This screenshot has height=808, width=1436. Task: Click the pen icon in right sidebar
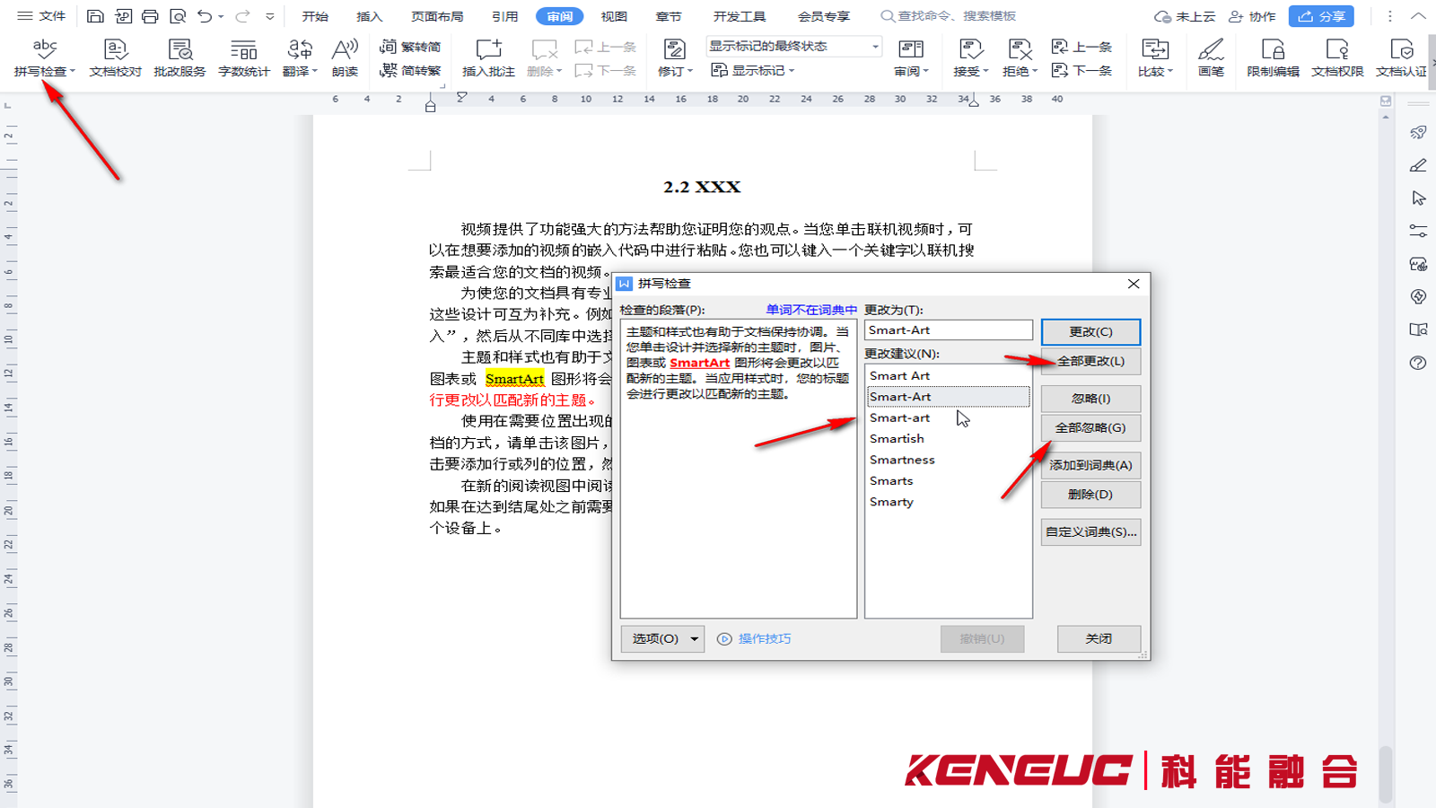tap(1418, 165)
